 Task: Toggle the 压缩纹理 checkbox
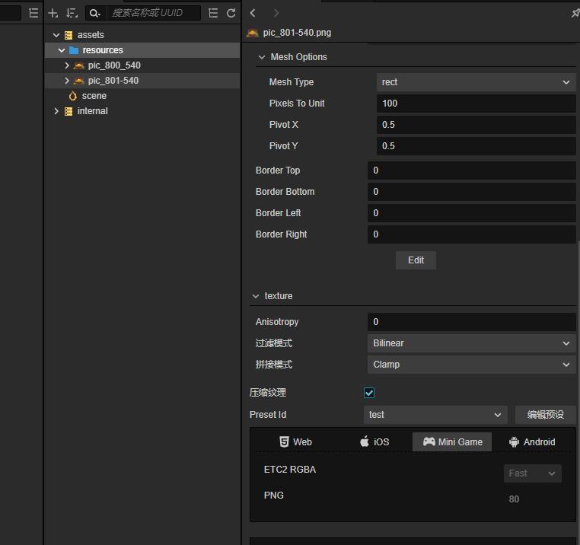coord(369,393)
